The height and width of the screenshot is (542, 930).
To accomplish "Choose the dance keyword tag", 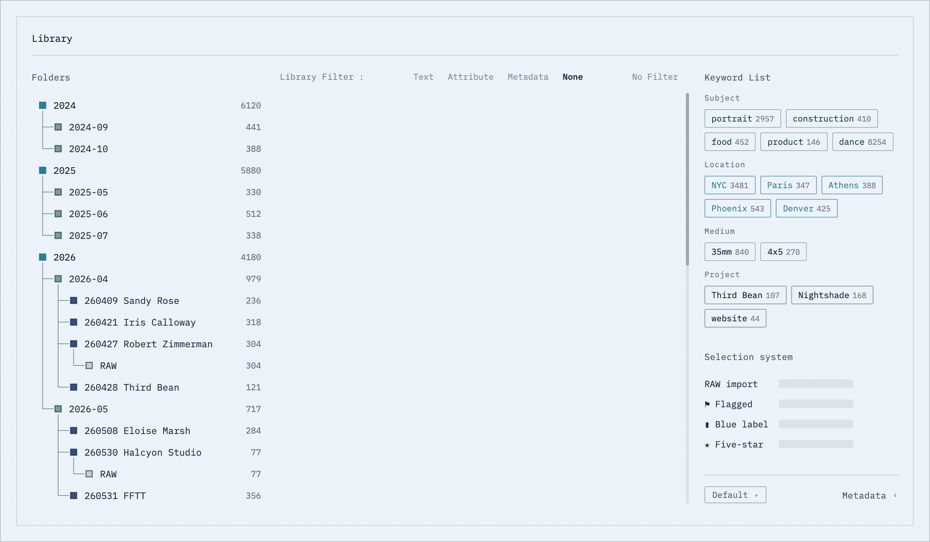I will [863, 142].
